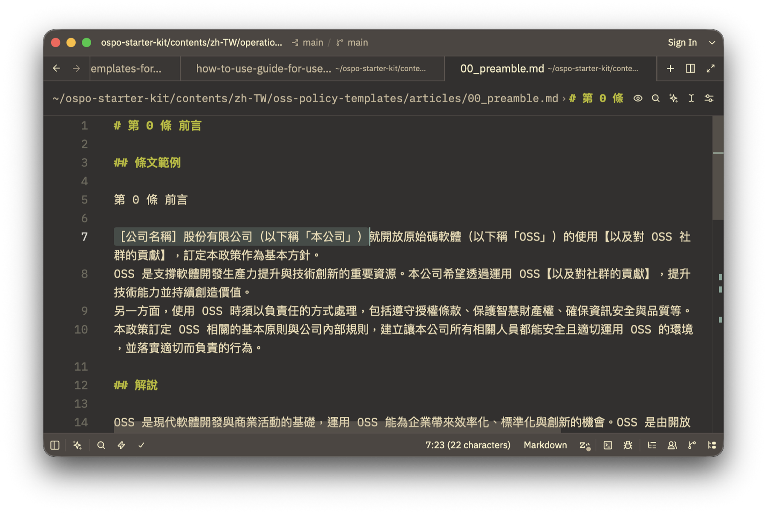Click the '## 條文範例' heading line
The image size is (767, 514).
coord(147,163)
